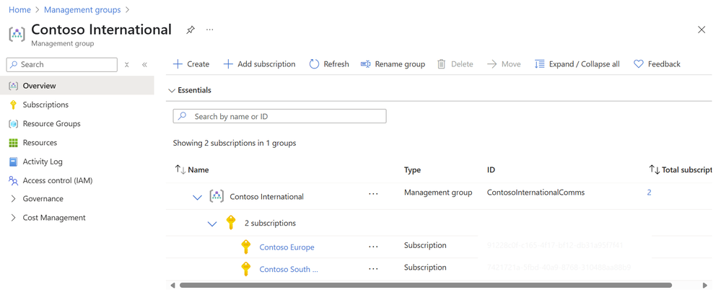Click the Delete toolbar button
The width and height of the screenshot is (721, 300).
coord(455,64)
